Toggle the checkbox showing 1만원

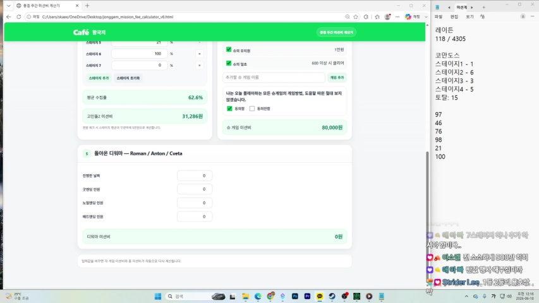coord(229,49)
